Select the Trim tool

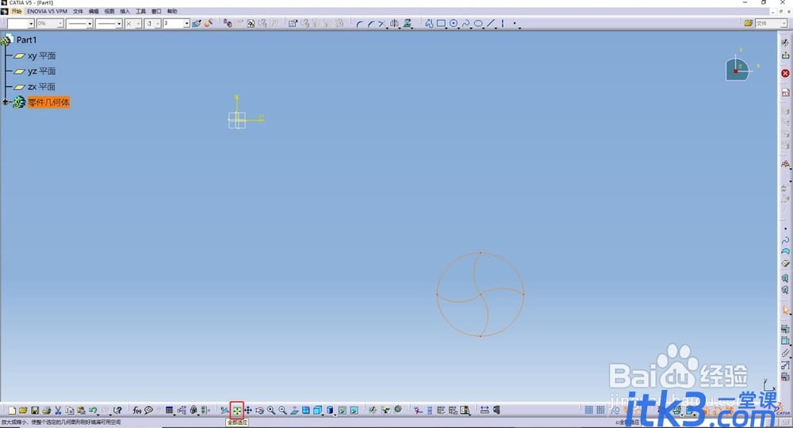382,23
